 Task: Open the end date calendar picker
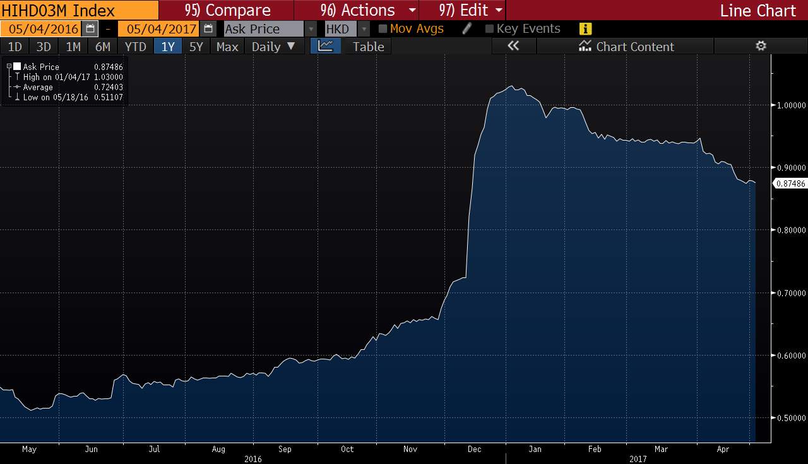(208, 29)
